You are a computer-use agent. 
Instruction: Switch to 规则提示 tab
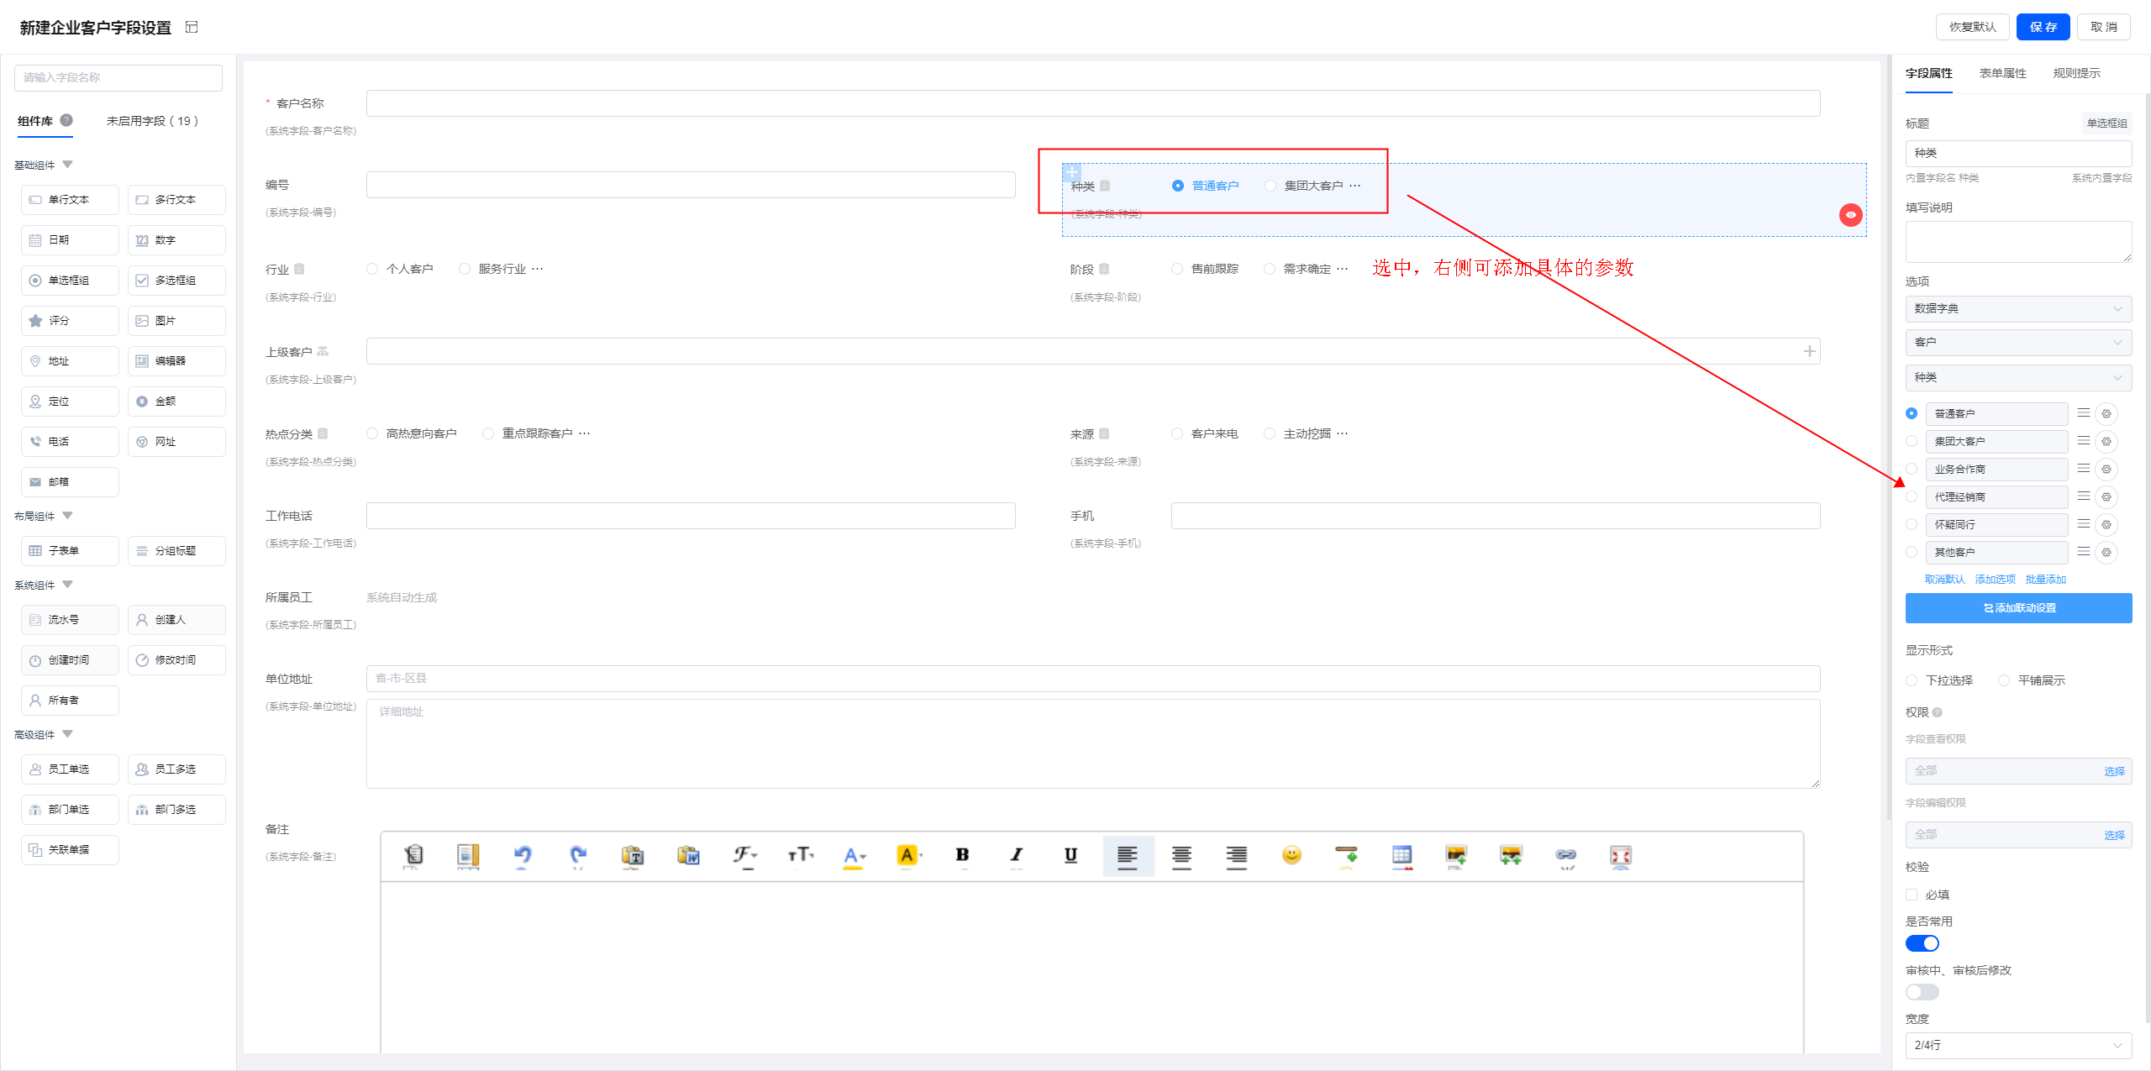[2076, 73]
